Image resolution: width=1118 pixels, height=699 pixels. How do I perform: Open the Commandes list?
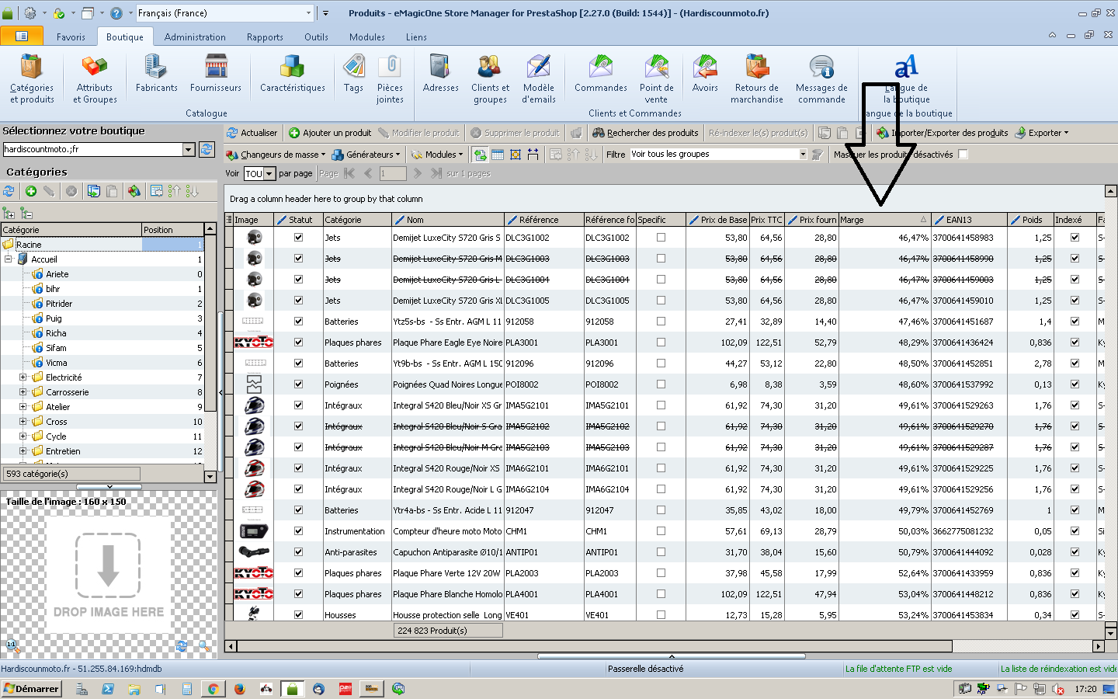tap(601, 74)
